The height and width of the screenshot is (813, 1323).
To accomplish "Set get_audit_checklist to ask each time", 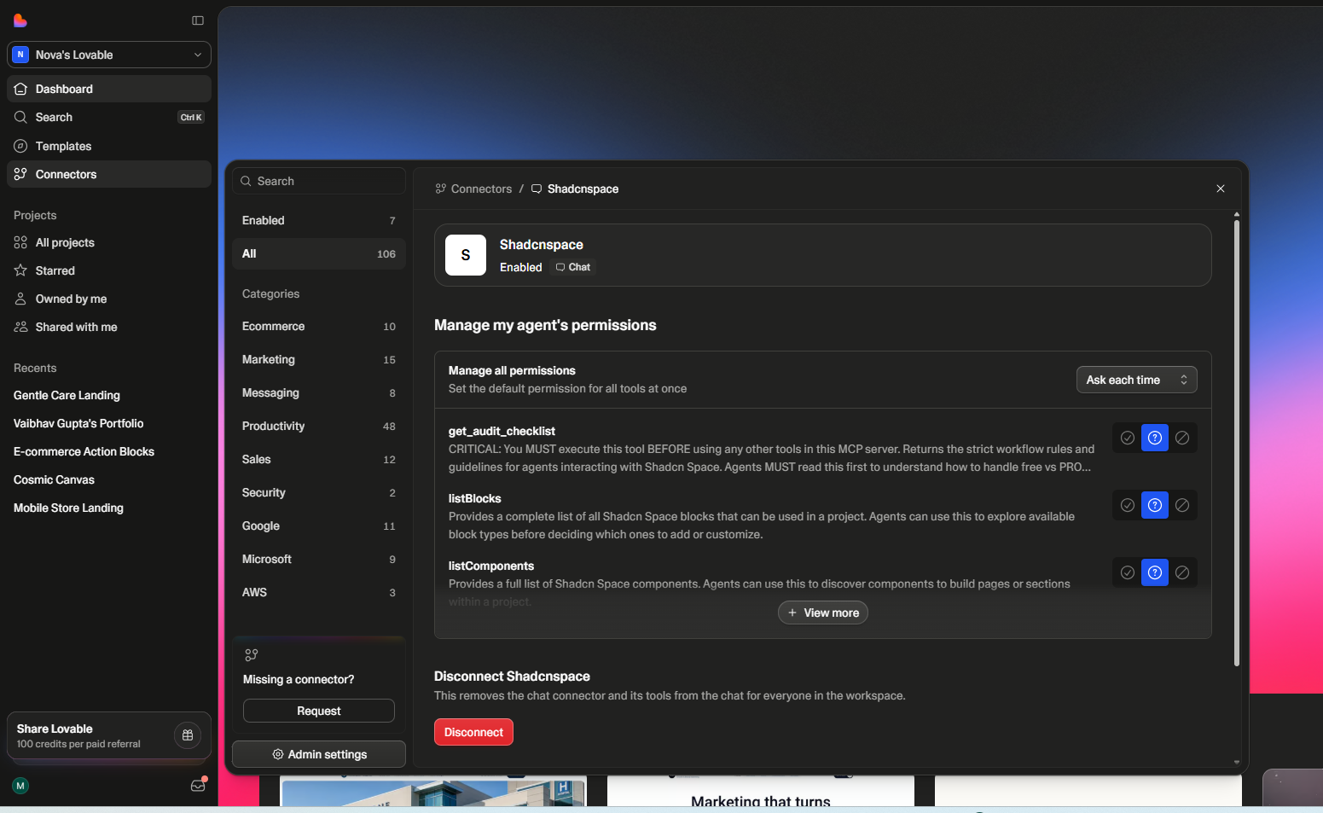I will click(1155, 438).
